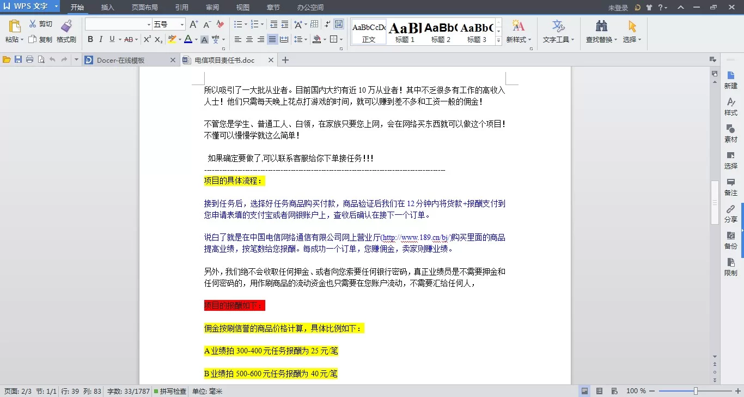
Task: Click the www.189.cn/bj hyperlink in document
Action: tap(416, 238)
